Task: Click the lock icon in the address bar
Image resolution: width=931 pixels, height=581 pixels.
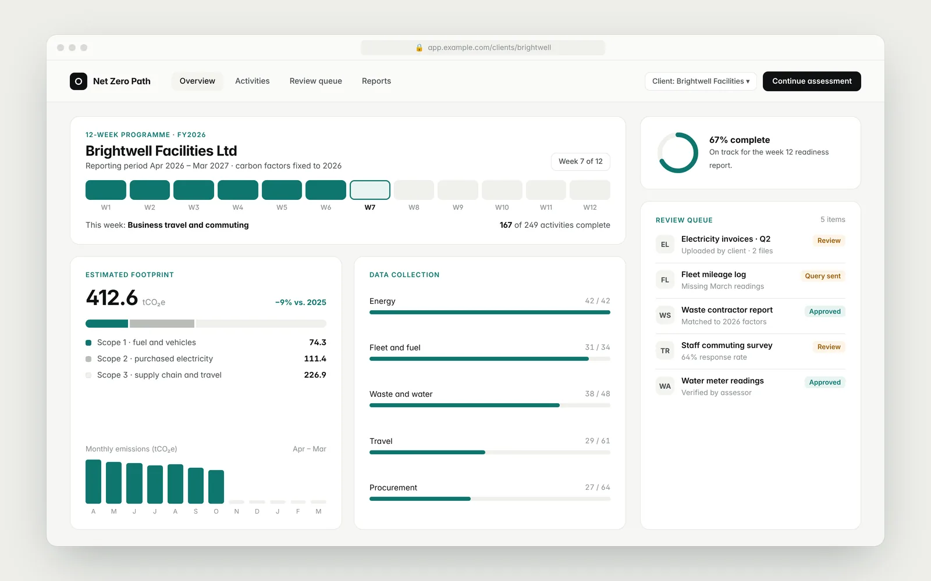Action: coord(419,48)
